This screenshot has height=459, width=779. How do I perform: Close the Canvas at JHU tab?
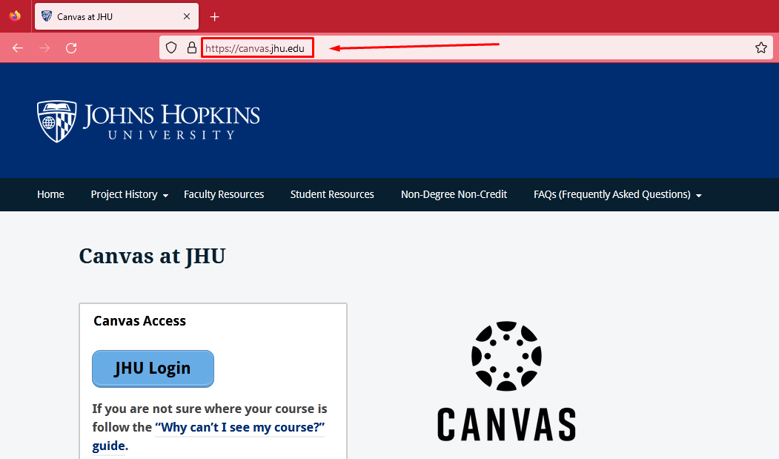187,16
